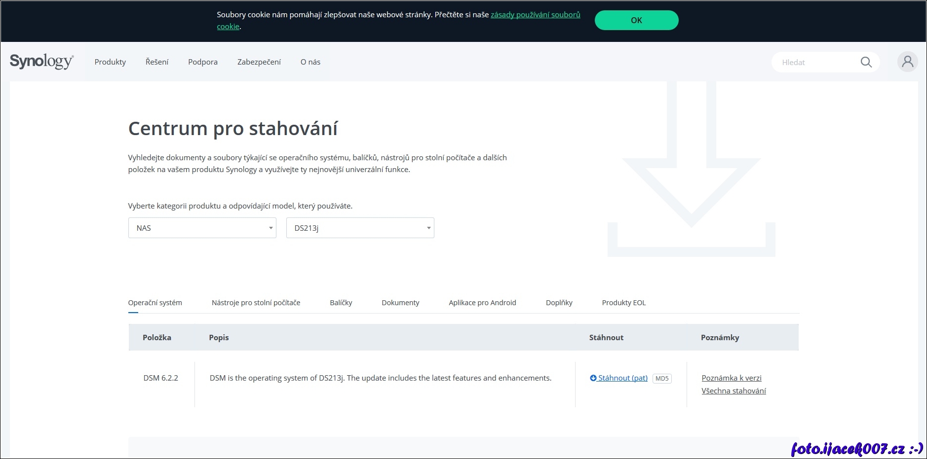Open the user account icon

coord(907,62)
